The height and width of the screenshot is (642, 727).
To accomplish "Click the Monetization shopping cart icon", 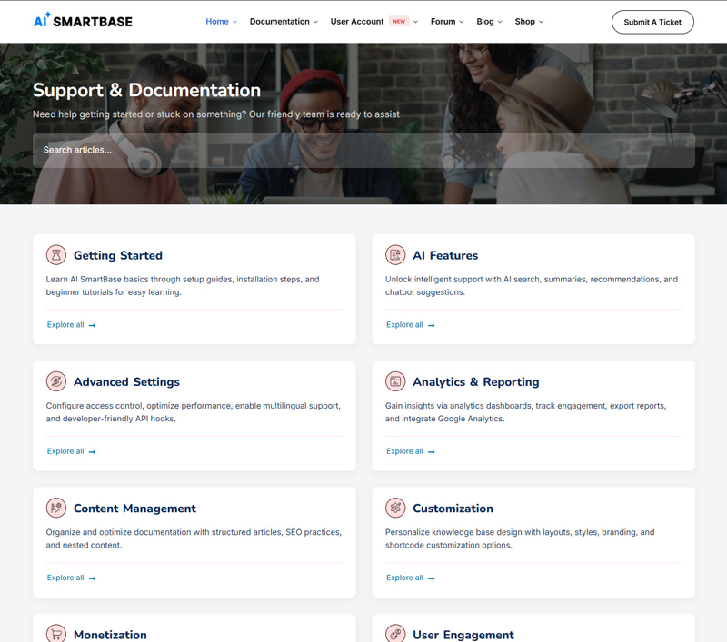I will point(56,633).
